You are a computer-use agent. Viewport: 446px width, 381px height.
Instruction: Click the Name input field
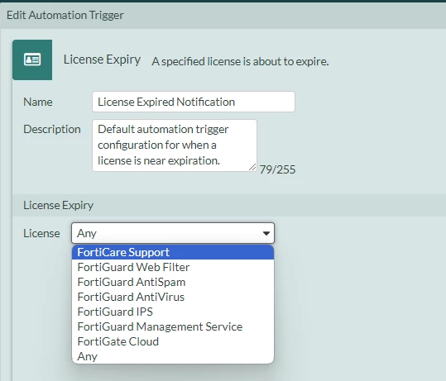pos(194,102)
